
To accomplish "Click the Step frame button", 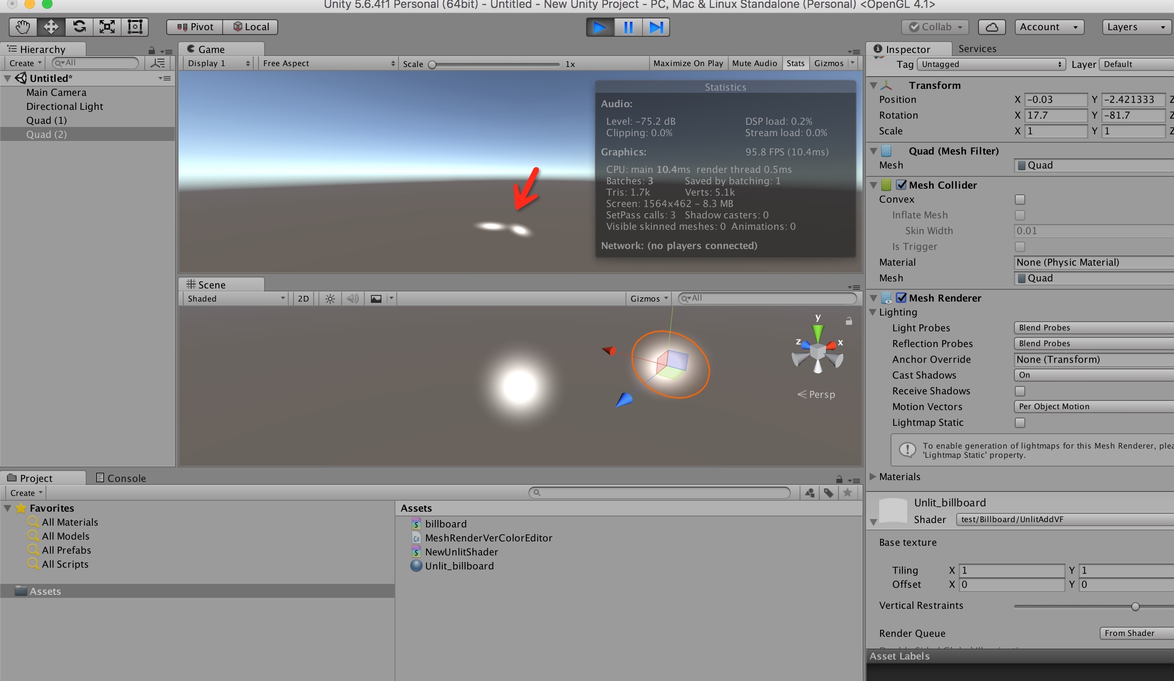I will pyautogui.click(x=656, y=27).
